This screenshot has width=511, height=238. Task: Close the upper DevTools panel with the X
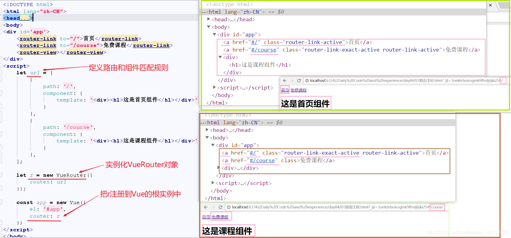[490, 5]
